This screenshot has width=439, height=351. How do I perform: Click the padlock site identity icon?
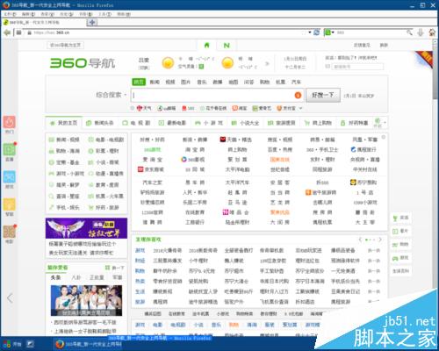29,32
